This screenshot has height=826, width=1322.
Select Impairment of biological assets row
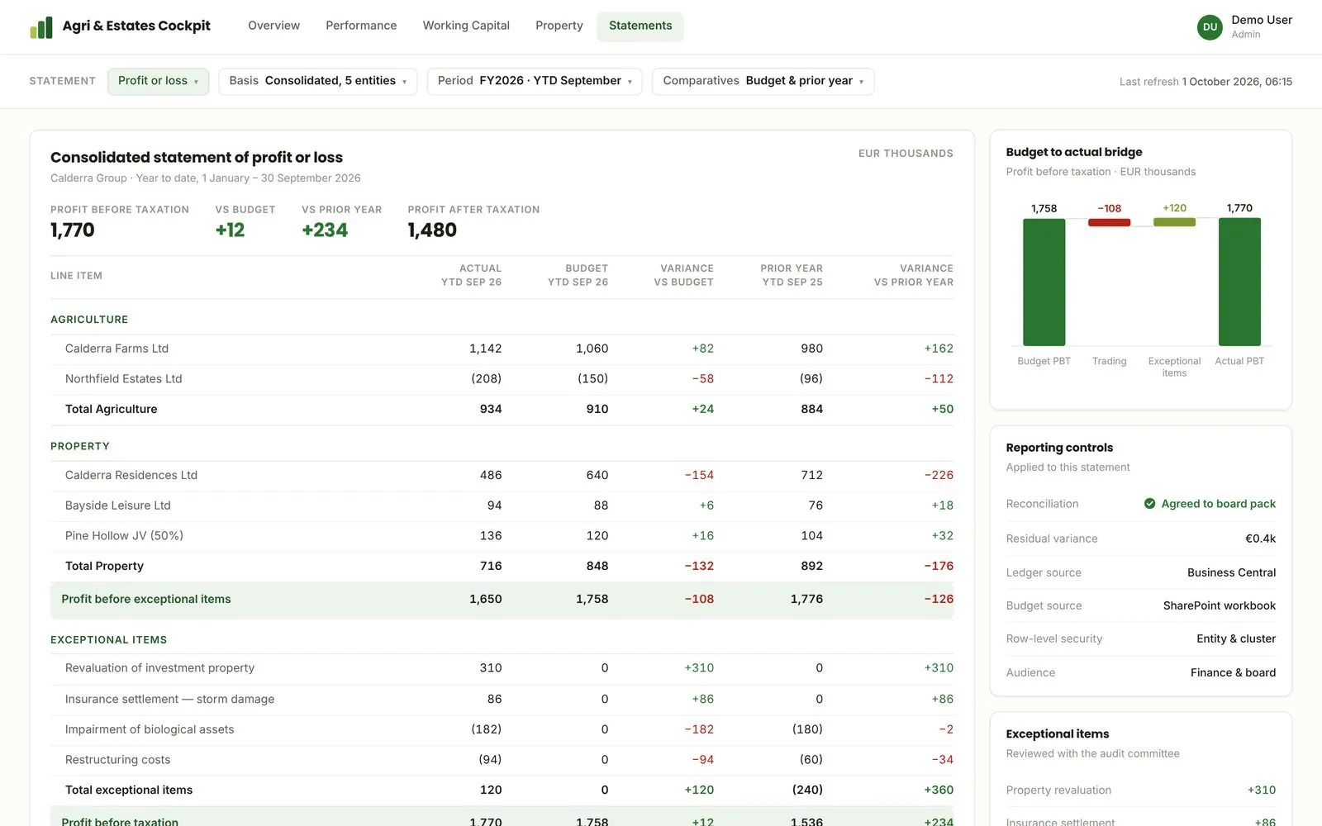(502, 729)
